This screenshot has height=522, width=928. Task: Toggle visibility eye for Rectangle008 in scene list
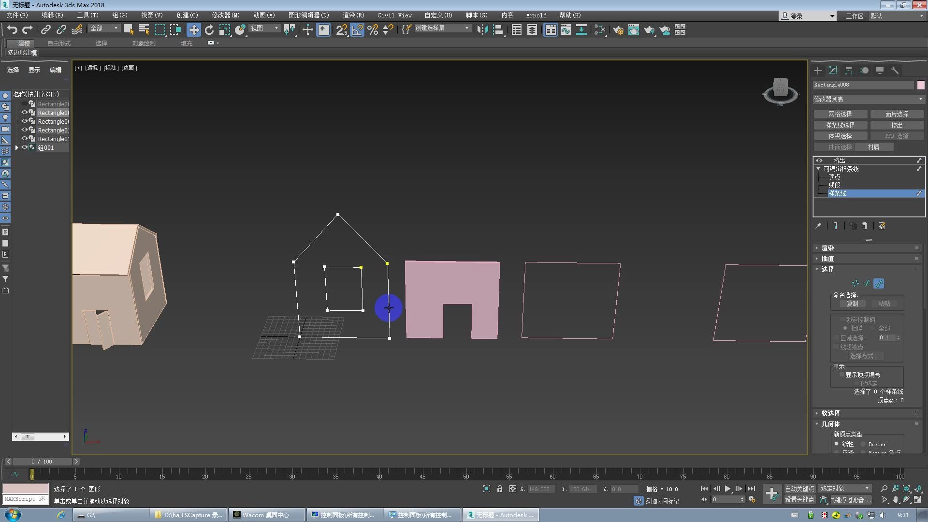24,113
